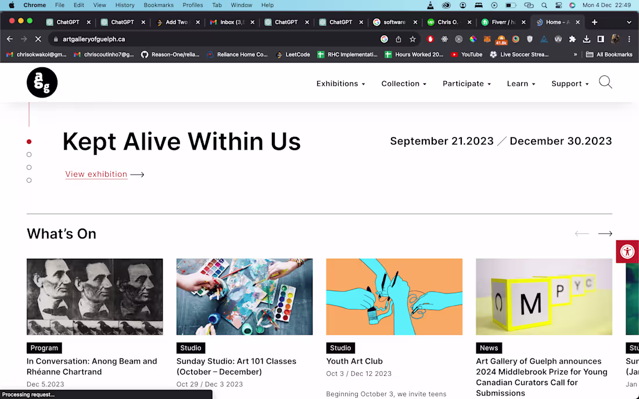The width and height of the screenshot is (639, 399).
Task: Click the AGG art gallery logo
Action: click(41, 82)
